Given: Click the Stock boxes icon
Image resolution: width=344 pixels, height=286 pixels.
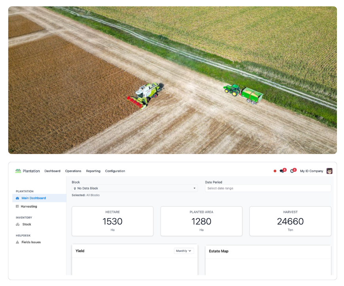Looking at the screenshot, I should click(x=18, y=224).
